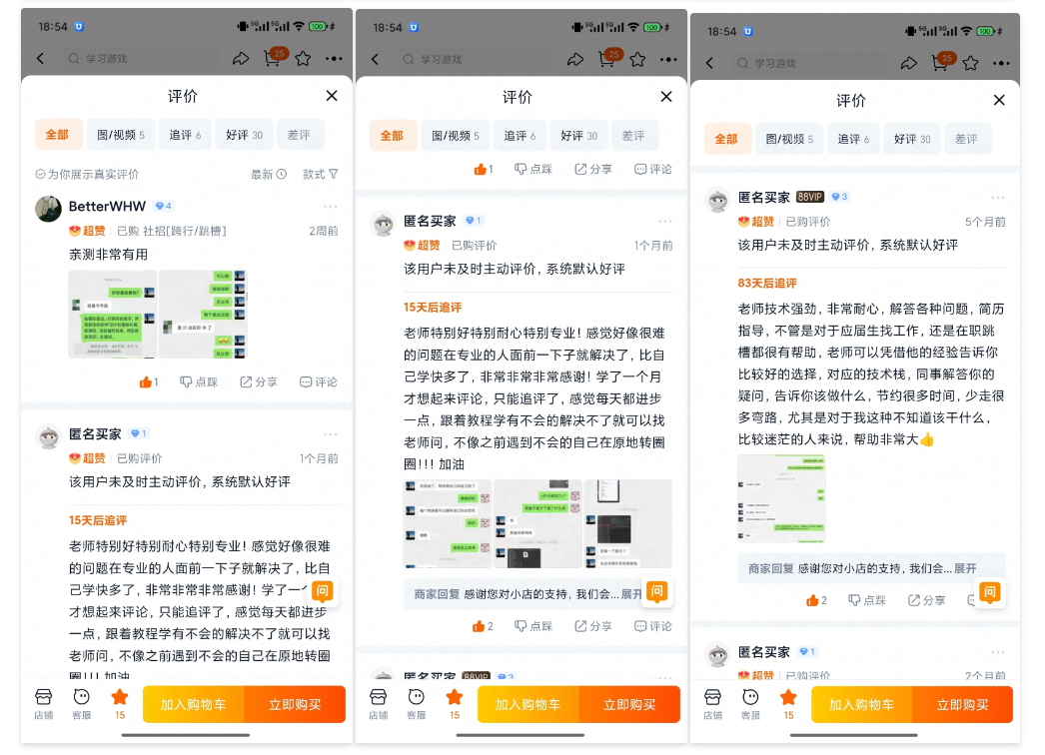
Task: Tap the top bar share arrow in the right screen
Action: click(x=908, y=63)
